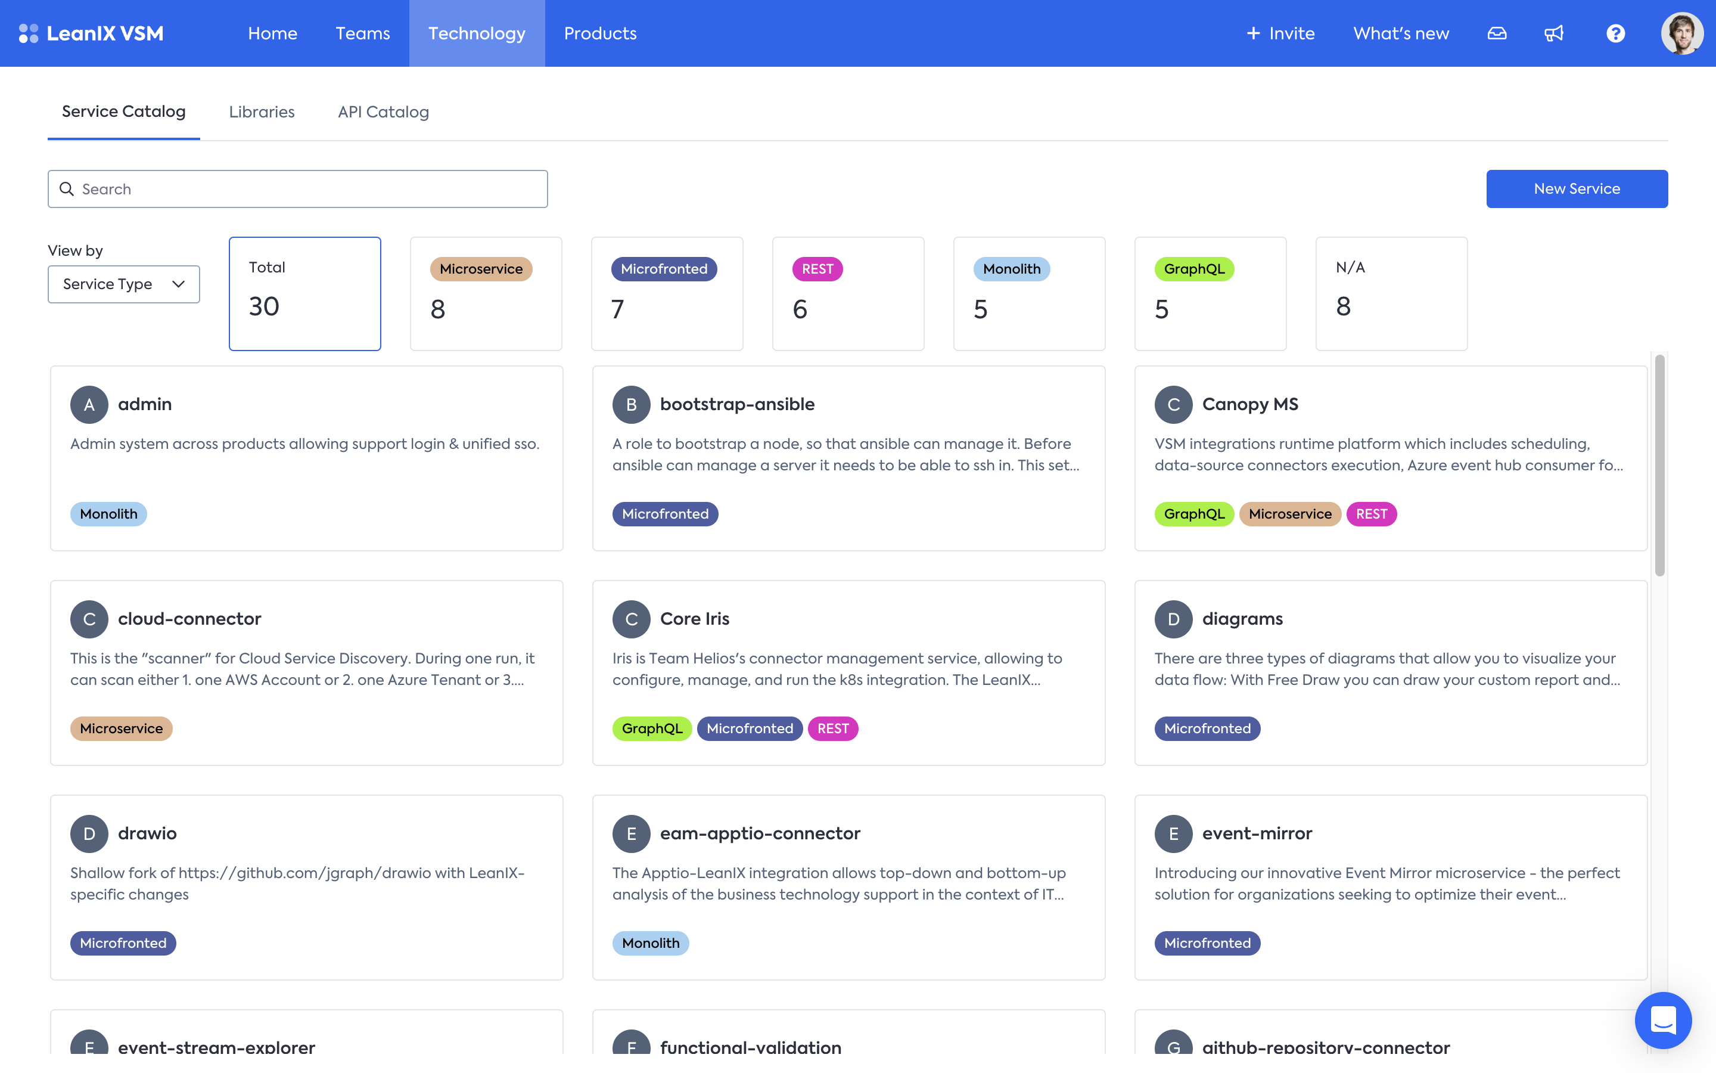Click the eam-apptio-connector letter avatar

coord(631,834)
